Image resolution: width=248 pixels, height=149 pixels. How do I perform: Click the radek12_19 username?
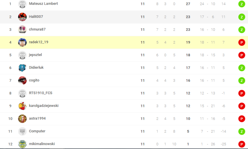coord(39,42)
